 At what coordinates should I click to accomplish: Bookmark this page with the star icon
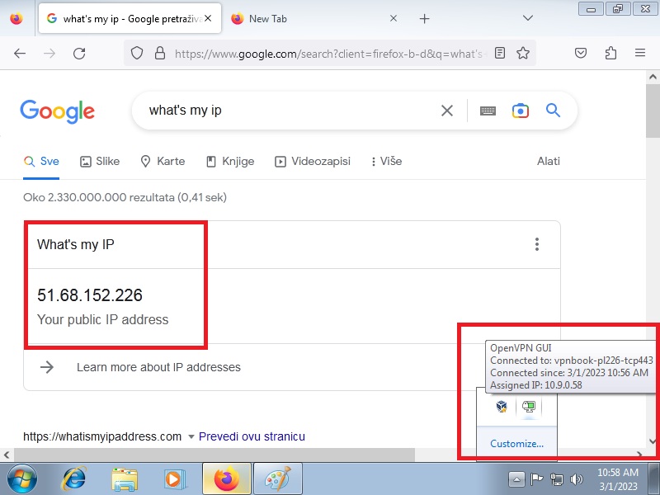[522, 53]
